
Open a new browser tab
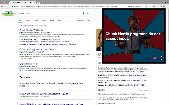click(x=38, y=3)
